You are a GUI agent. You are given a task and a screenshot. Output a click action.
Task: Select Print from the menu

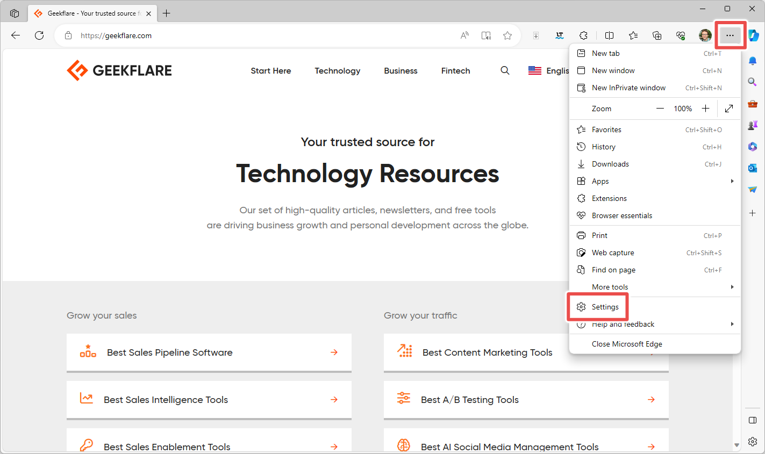655,235
